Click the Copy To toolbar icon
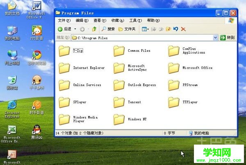The image size is (246, 165). point(161,29)
